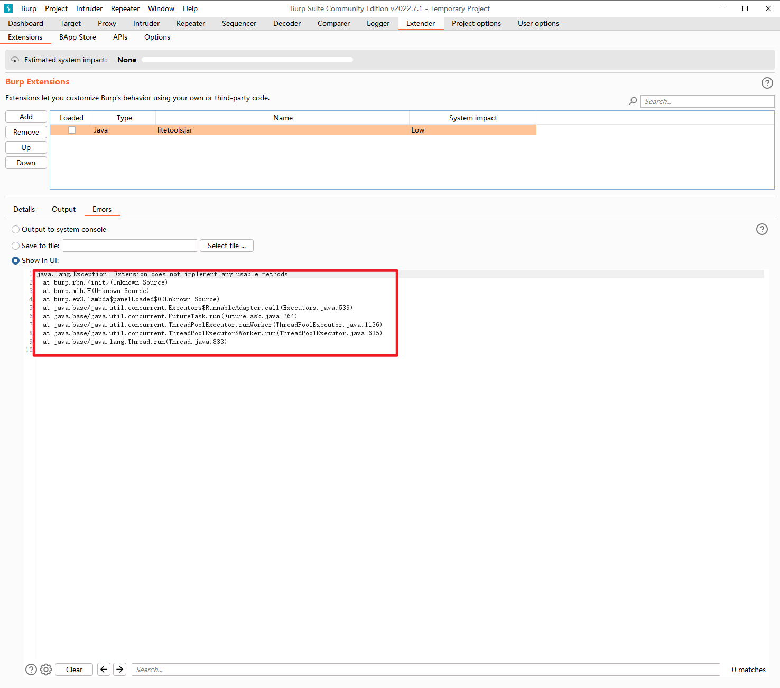This screenshot has height=688, width=780.
Task: Clear the error output
Action: [74, 670]
